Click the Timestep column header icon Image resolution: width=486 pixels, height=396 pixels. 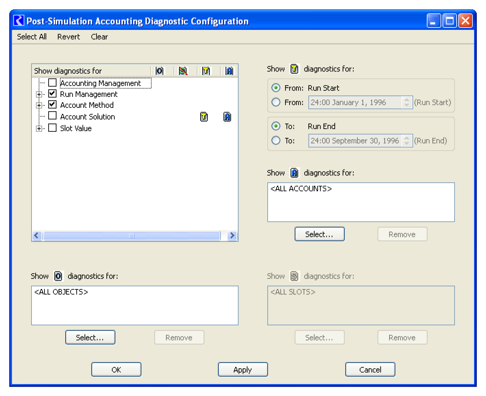tap(206, 71)
